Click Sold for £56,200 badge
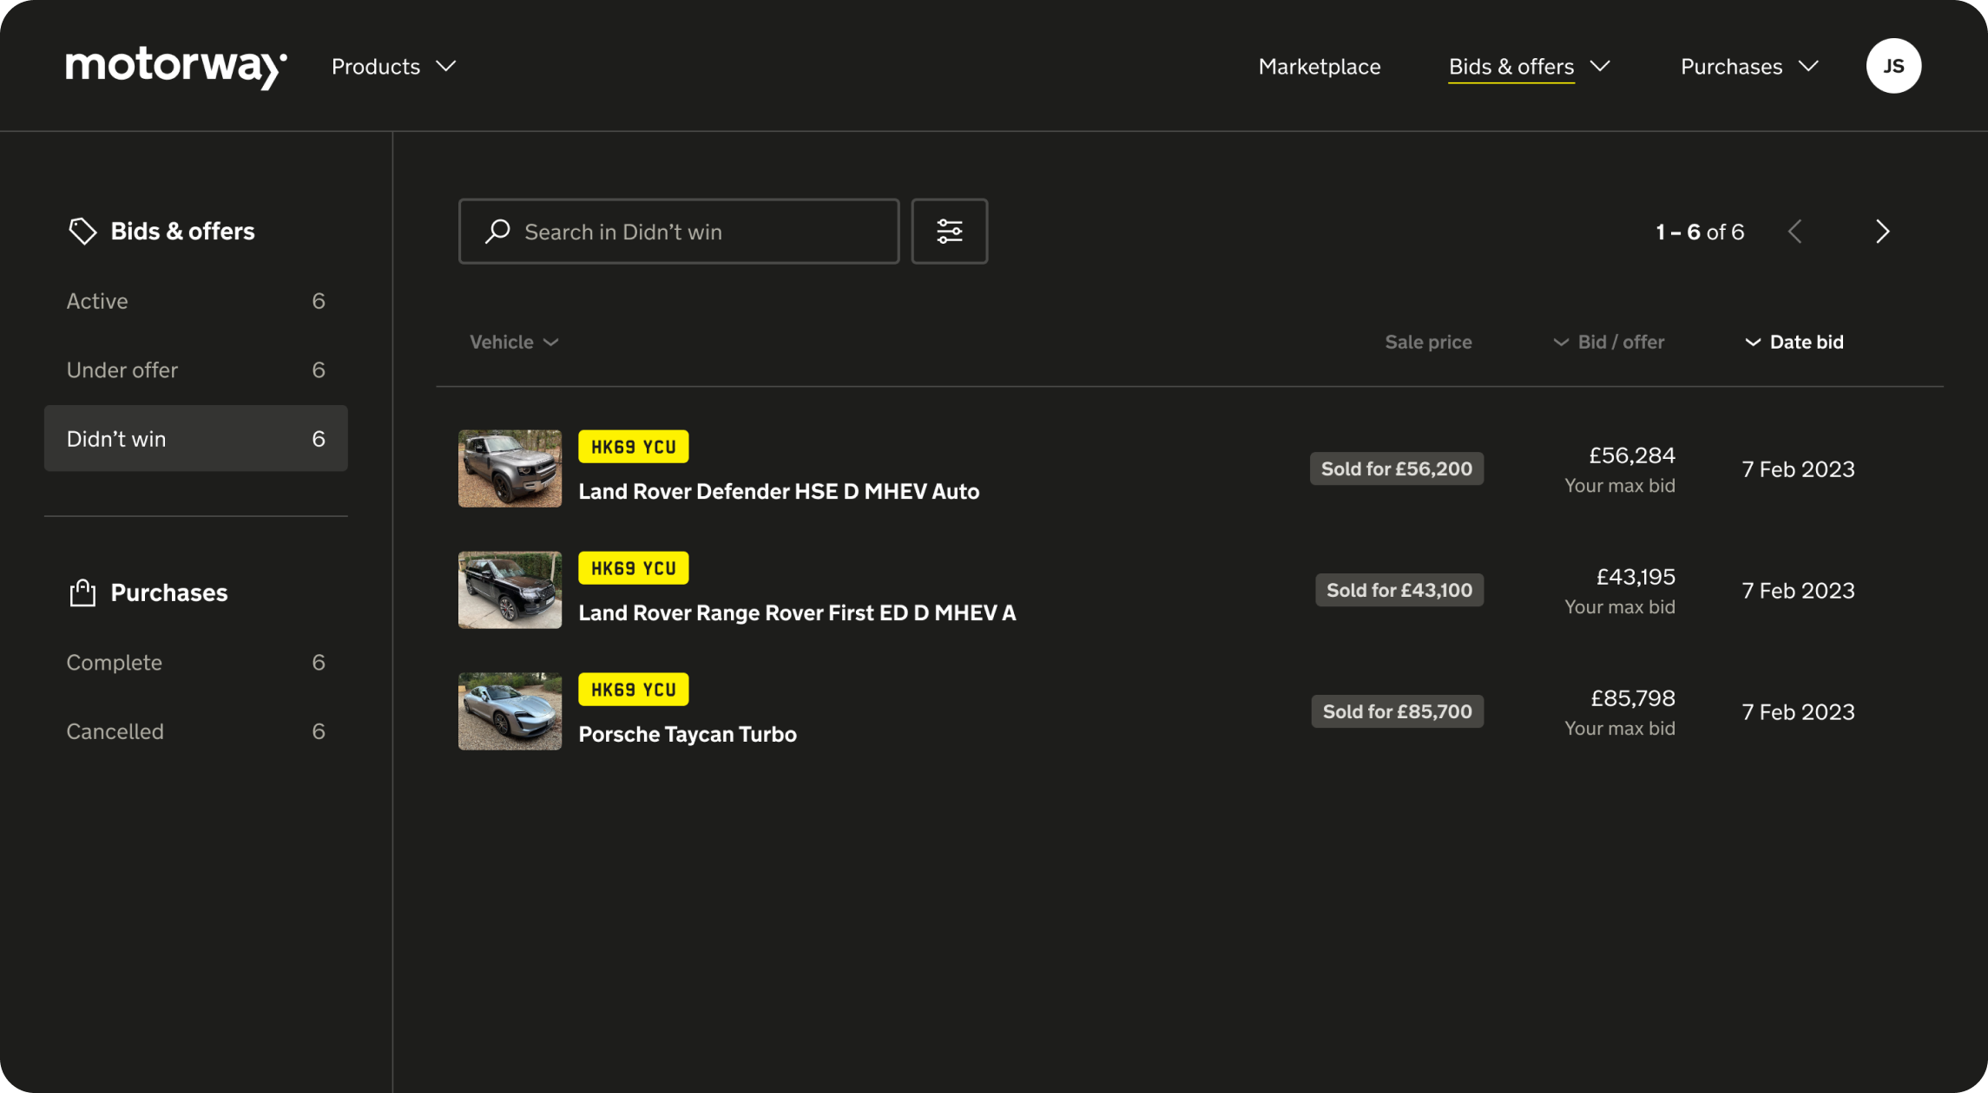This screenshot has width=1988, height=1093. pyautogui.click(x=1396, y=468)
